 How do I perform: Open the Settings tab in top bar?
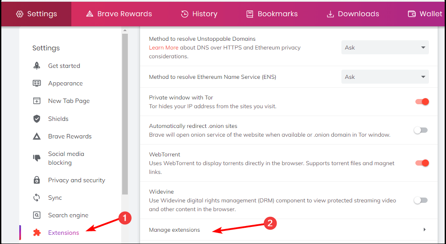point(36,14)
